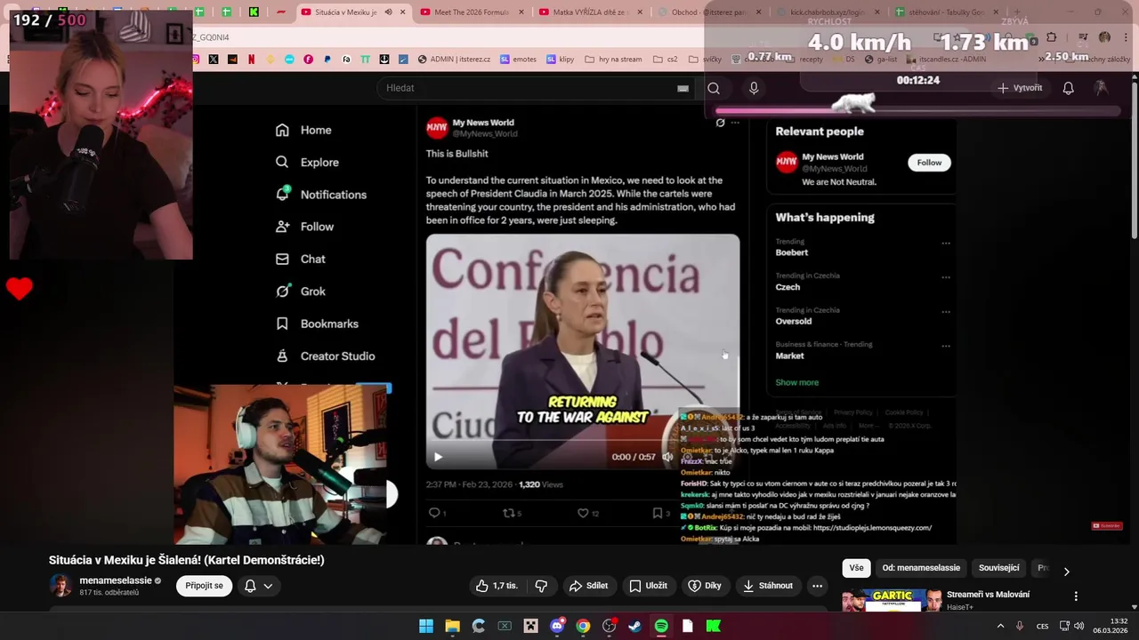Show next filter chips with arrow

[x=1066, y=571]
